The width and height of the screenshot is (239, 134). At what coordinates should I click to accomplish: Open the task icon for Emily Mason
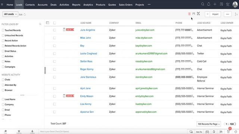pyautogui.click(x=64, y=96)
